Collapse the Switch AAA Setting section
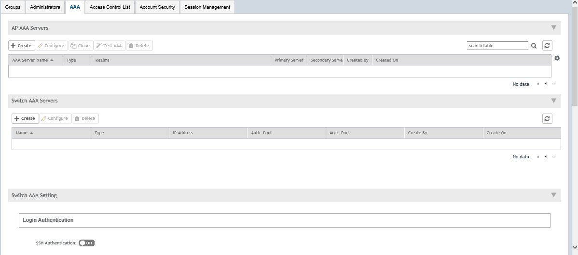578x255 pixels. (x=553, y=195)
